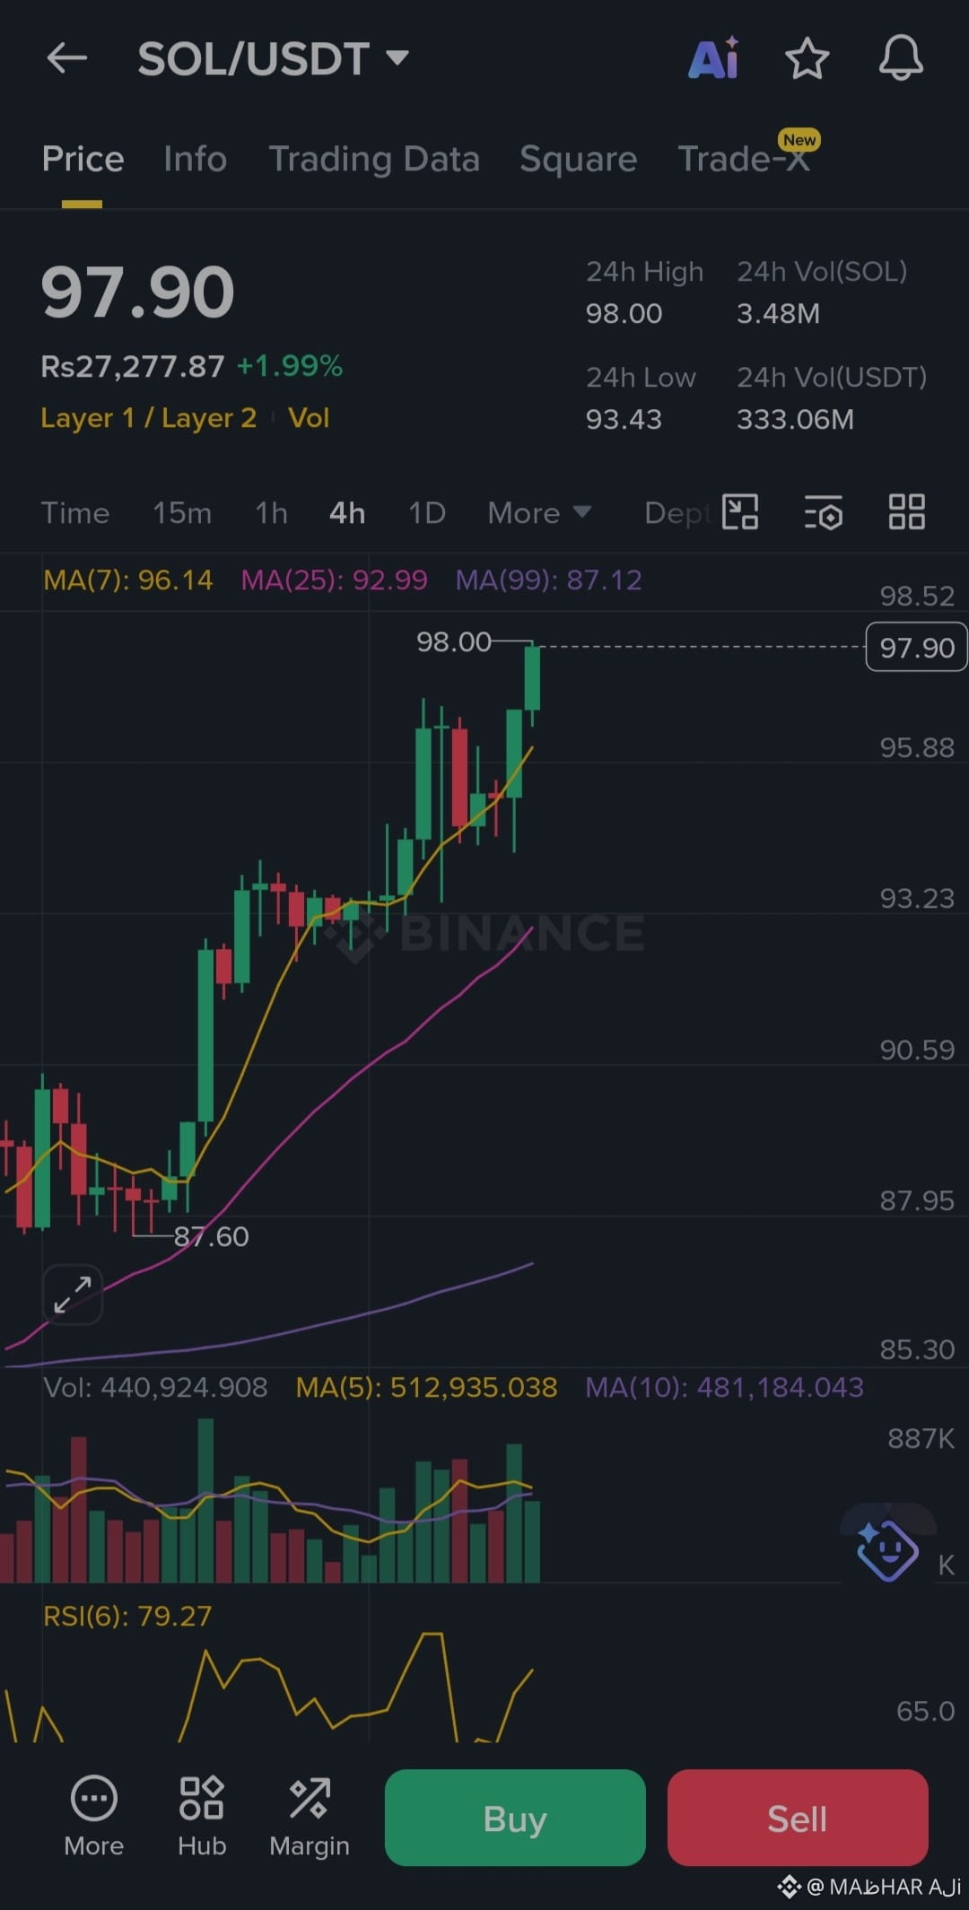The width and height of the screenshot is (969, 1910).
Task: Select the 1h interval
Action: pyautogui.click(x=271, y=513)
